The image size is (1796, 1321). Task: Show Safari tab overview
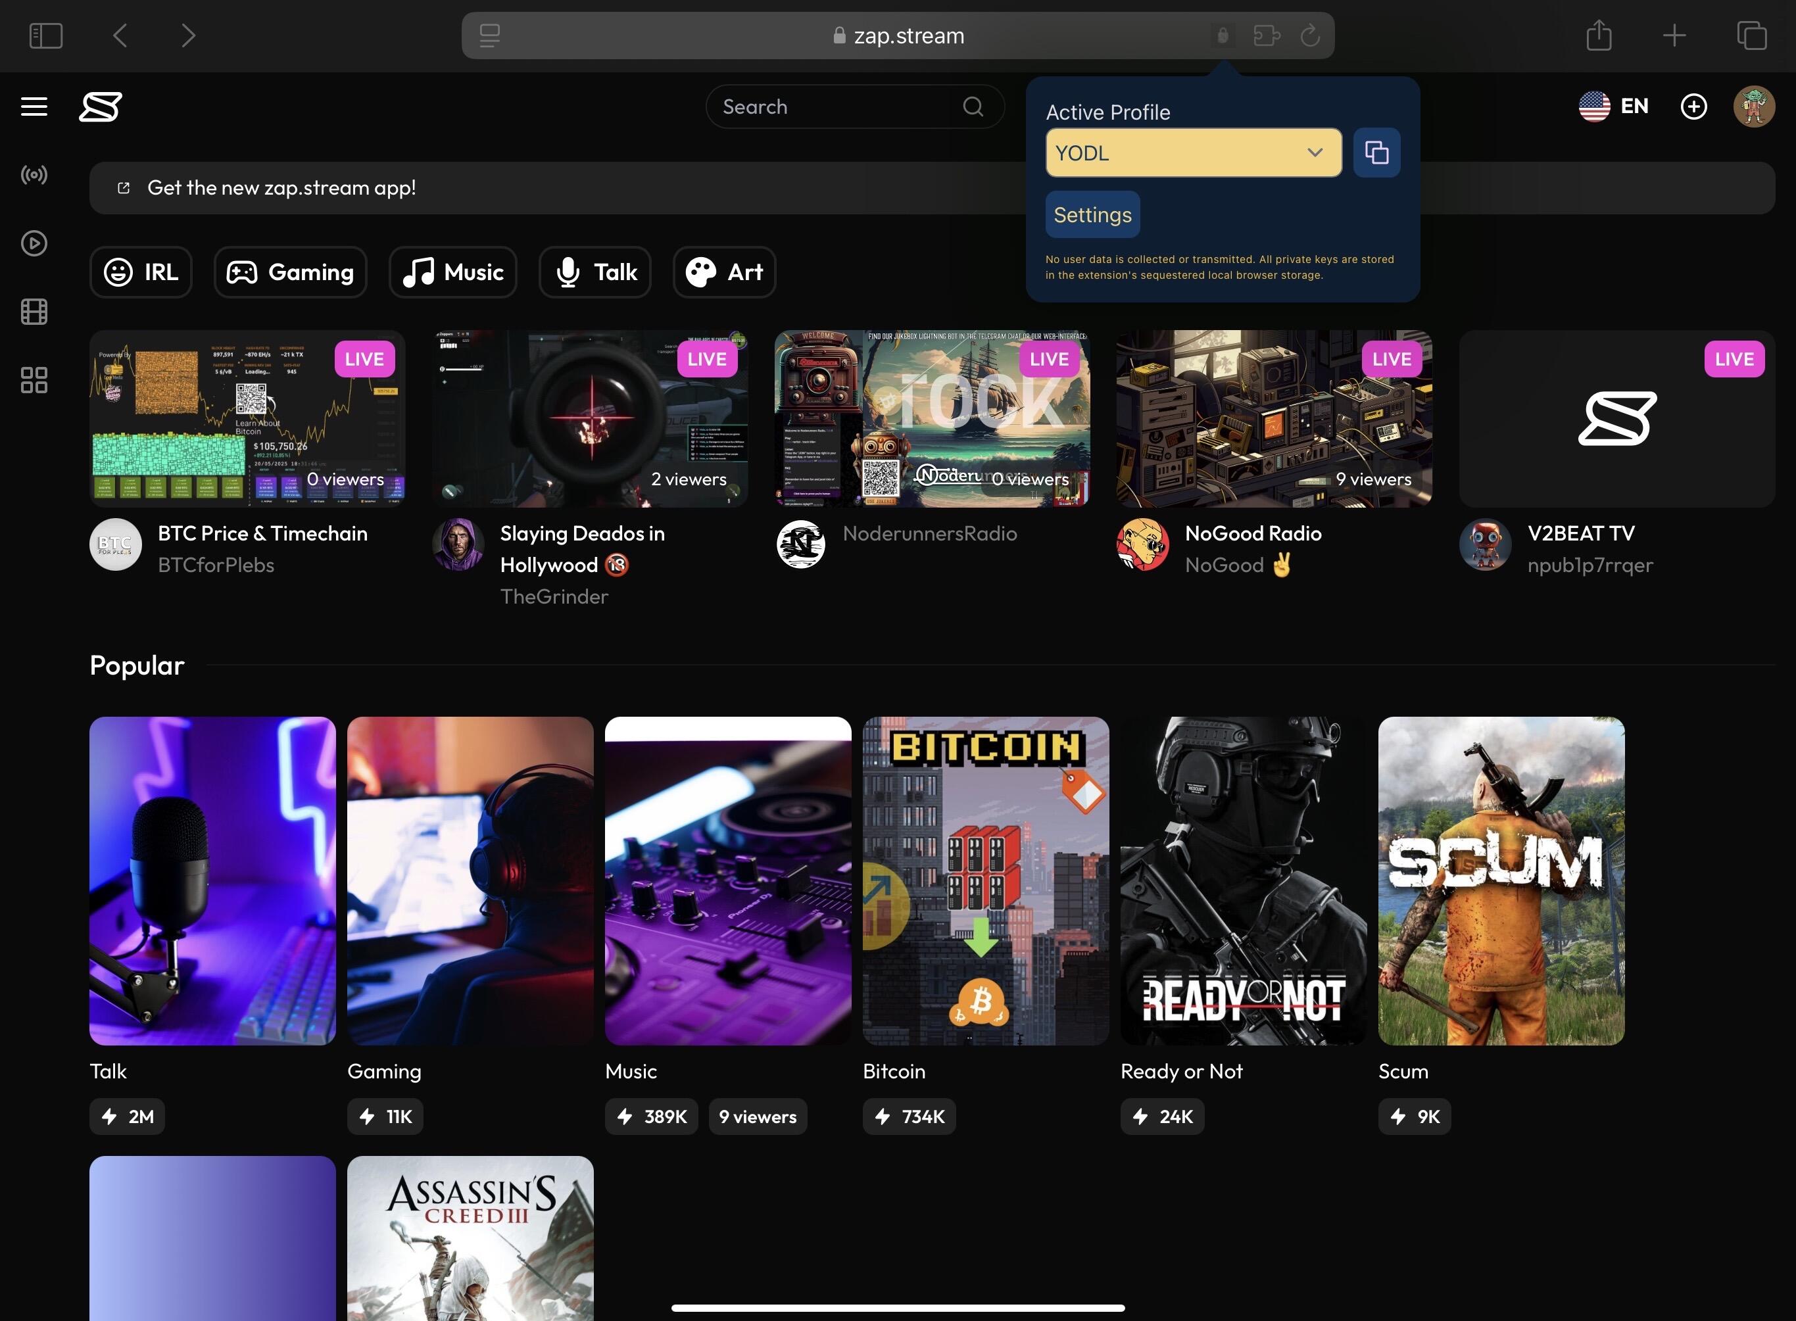pyautogui.click(x=1751, y=36)
